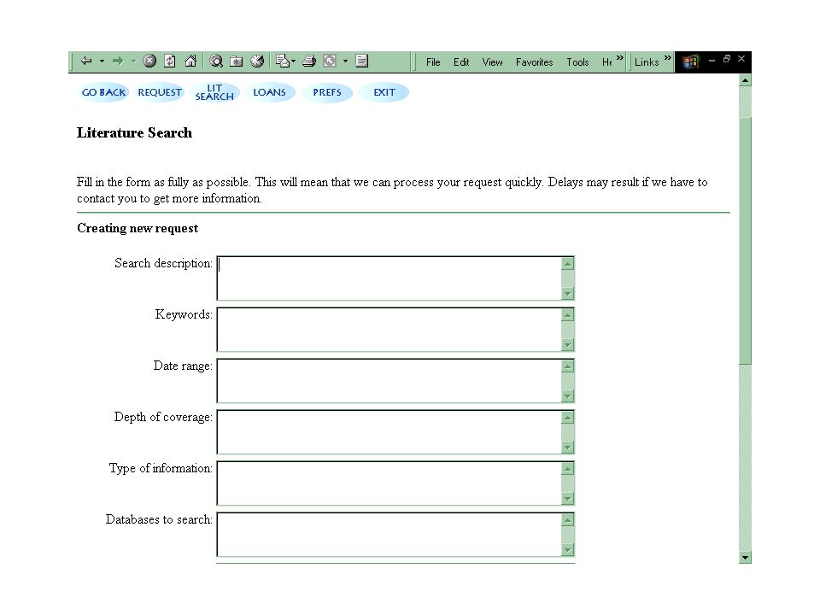Click inside the Databases to search text area
Viewport: 820px width, 615px height.
point(389,535)
